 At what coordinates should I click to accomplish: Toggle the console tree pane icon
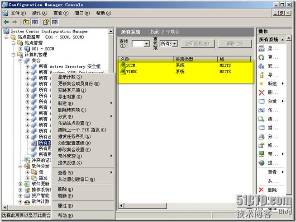[x=35, y=22]
